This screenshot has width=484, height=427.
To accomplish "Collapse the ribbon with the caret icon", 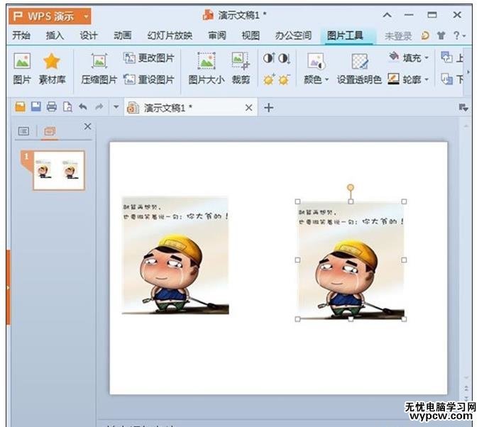I will [x=387, y=15].
